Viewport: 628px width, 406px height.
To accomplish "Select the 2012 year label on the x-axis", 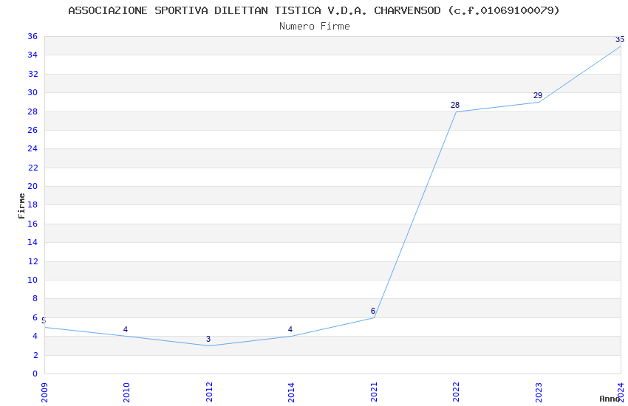I will tap(209, 393).
